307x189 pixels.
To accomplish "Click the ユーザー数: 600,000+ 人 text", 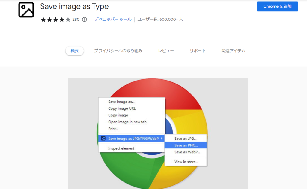I will point(160,19).
